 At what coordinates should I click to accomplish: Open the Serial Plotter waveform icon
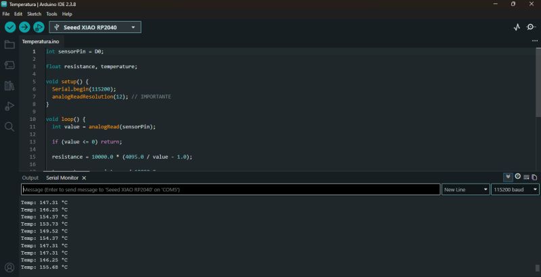pyautogui.click(x=517, y=27)
